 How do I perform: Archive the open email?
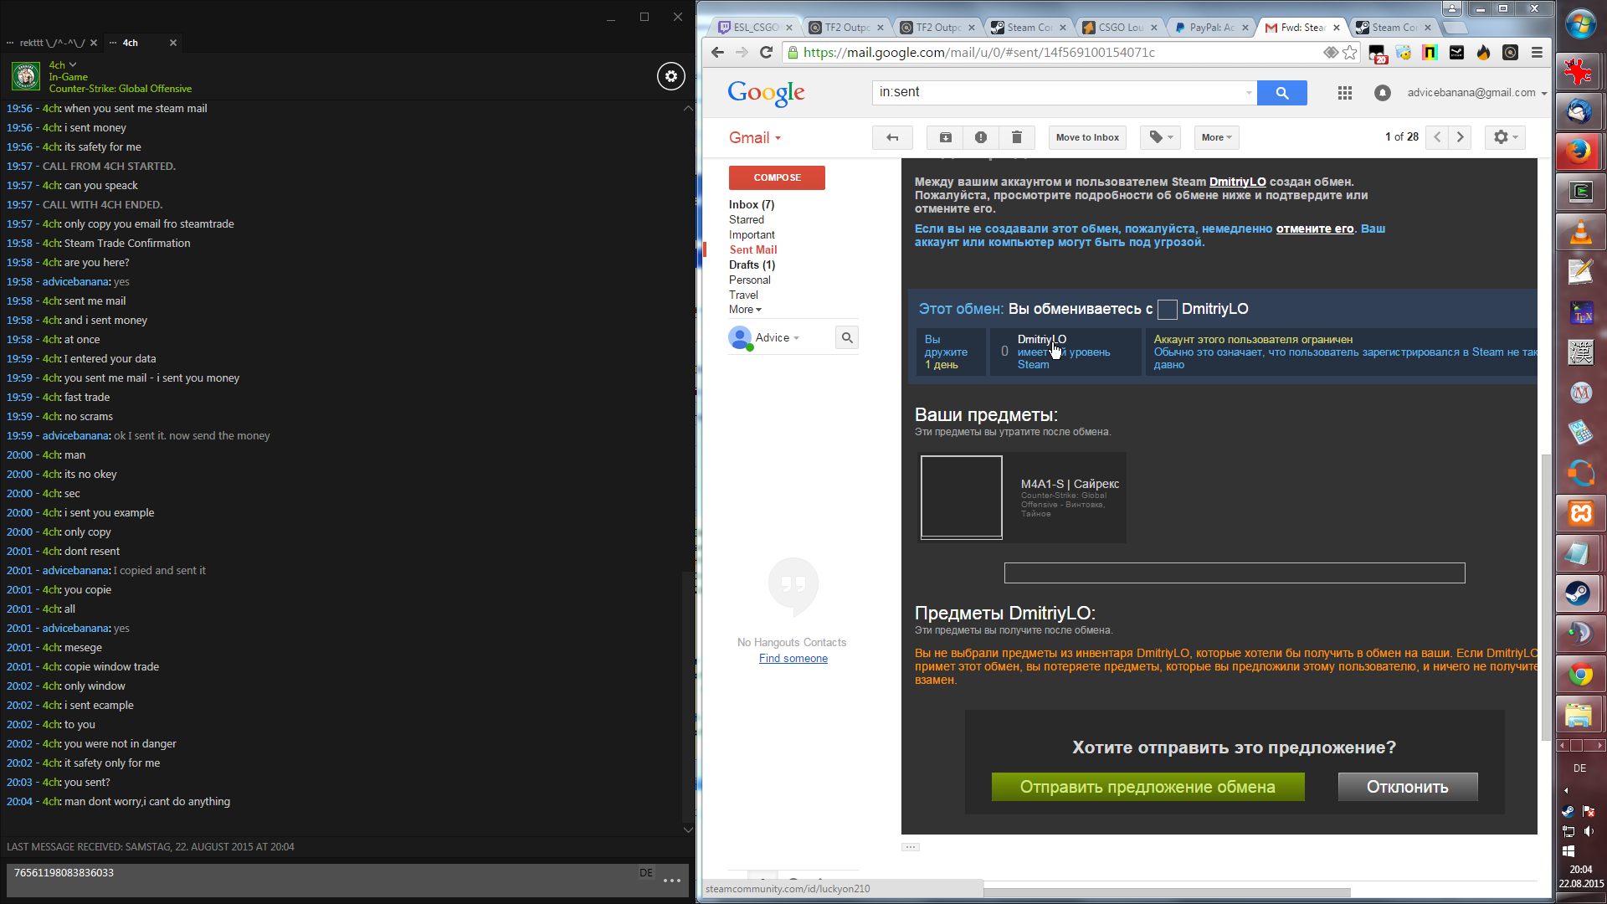[945, 137]
